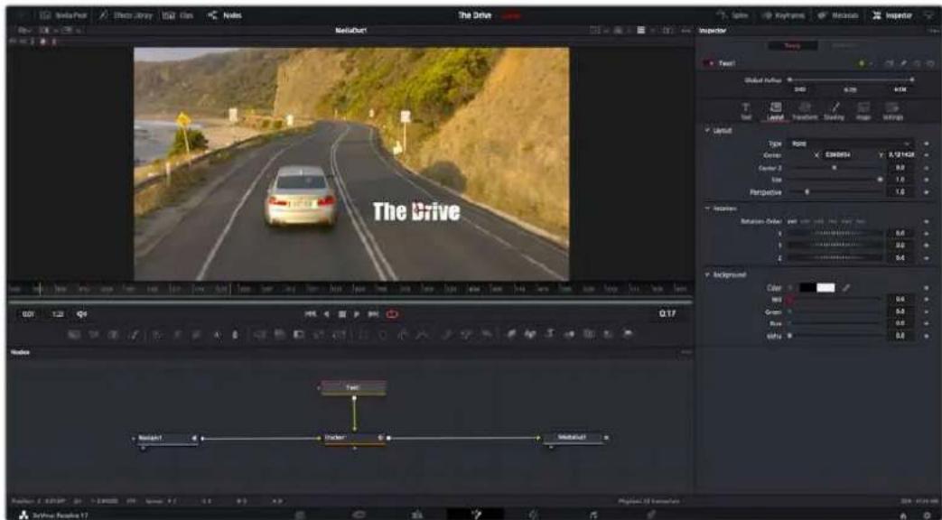942x520 pixels.
Task: Add a Paint node from the toolbar
Action: coord(132,334)
